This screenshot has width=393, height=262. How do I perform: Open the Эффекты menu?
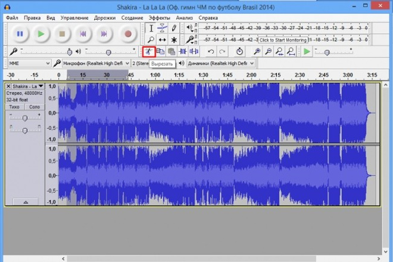(x=160, y=18)
